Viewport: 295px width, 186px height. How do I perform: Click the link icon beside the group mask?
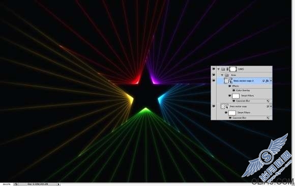click(x=227, y=69)
